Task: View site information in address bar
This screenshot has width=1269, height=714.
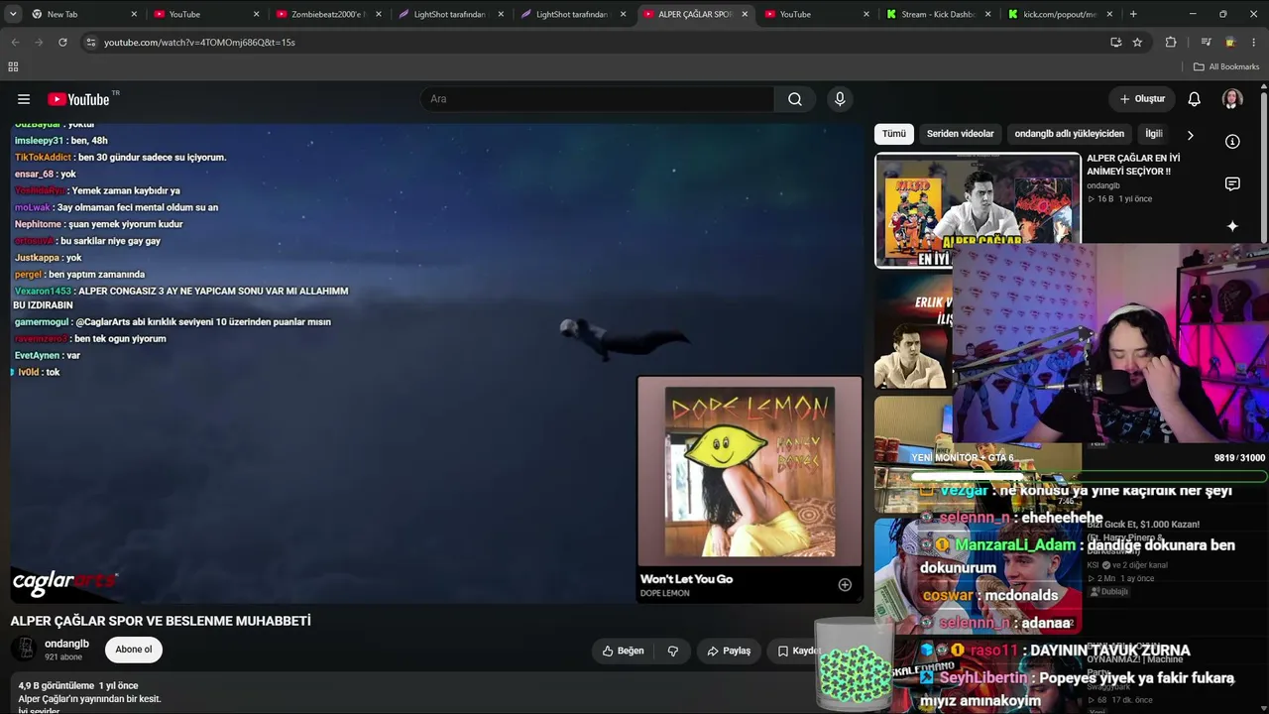Action: (90, 43)
